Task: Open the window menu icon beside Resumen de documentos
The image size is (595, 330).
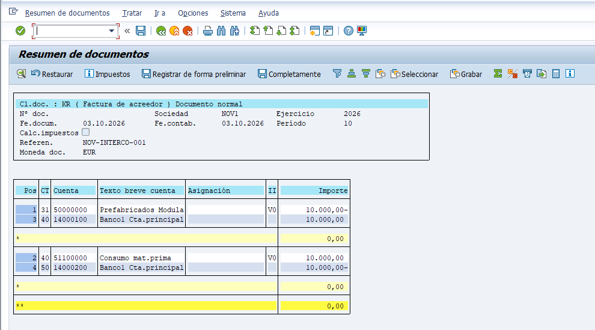Action: click(13, 12)
